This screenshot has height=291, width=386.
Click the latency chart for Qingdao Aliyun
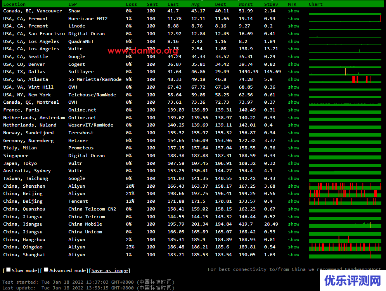click(x=345, y=247)
